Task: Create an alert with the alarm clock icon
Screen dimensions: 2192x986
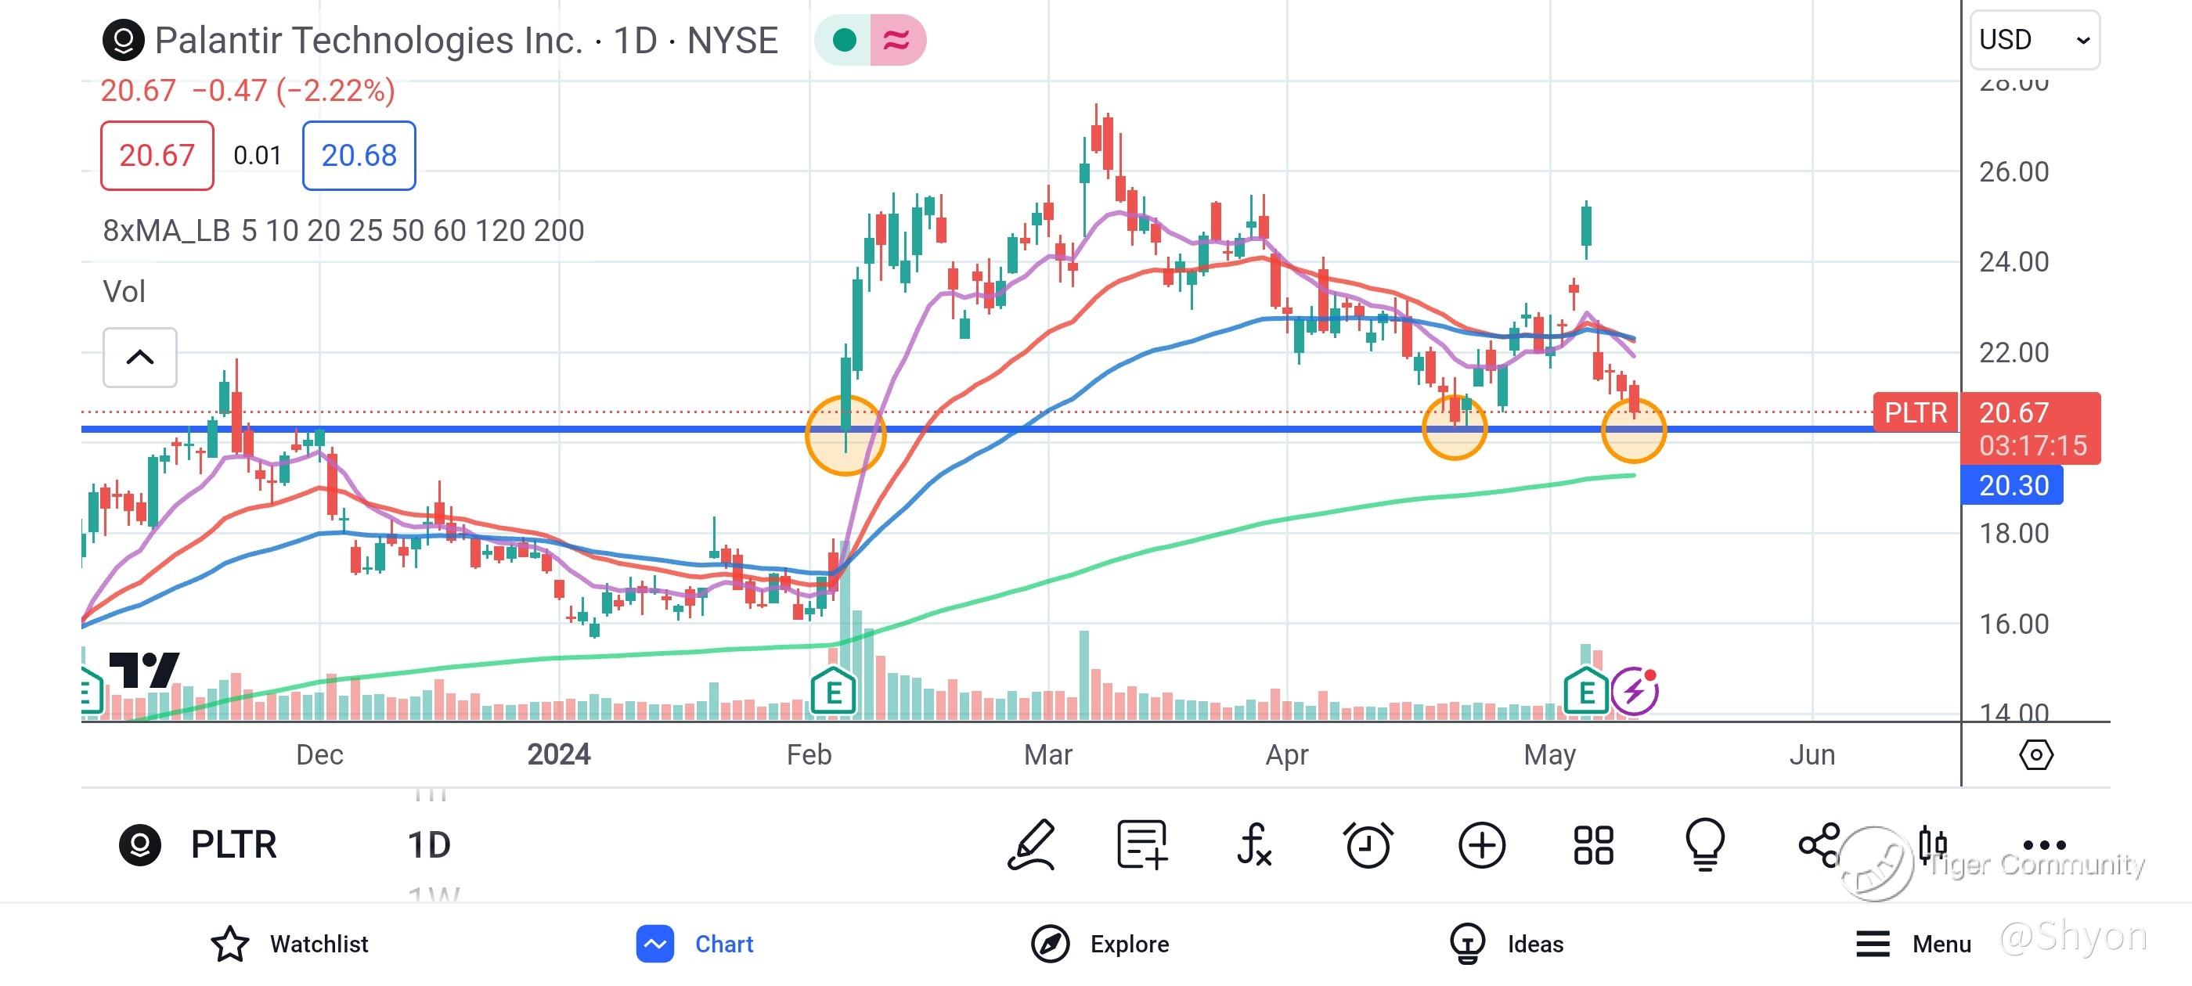Action: (1368, 845)
